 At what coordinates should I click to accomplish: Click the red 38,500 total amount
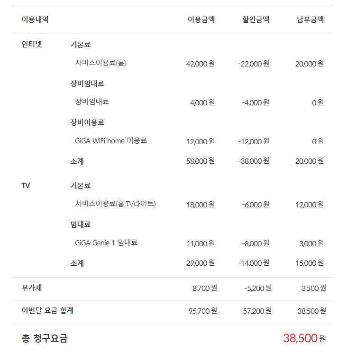[x=300, y=338]
